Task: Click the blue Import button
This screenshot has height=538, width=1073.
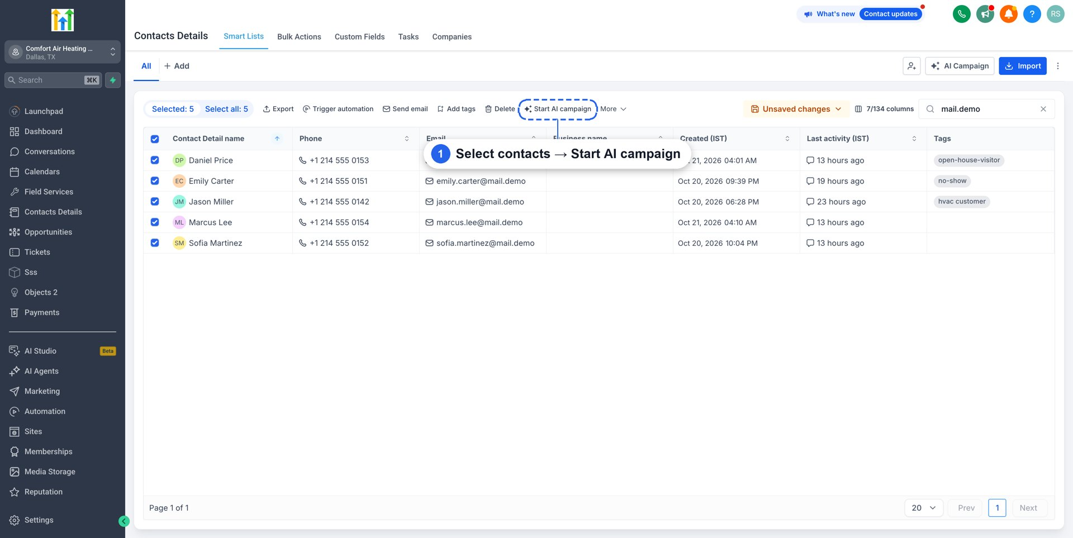Action: (1023, 66)
